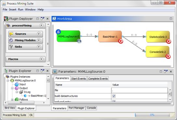Click the red error icon on BasicMiner
The height and width of the screenshot is (120, 177).
point(121,41)
